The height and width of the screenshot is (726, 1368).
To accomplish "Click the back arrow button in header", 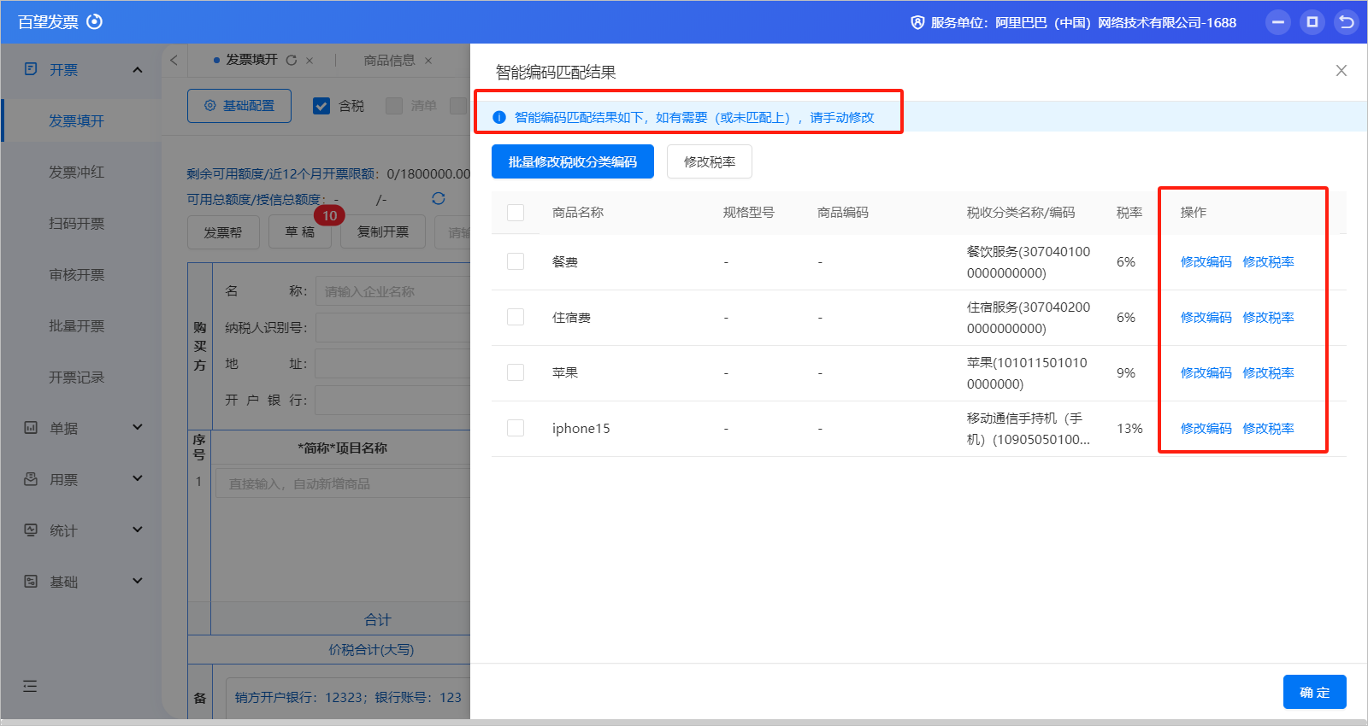I will click(1347, 22).
